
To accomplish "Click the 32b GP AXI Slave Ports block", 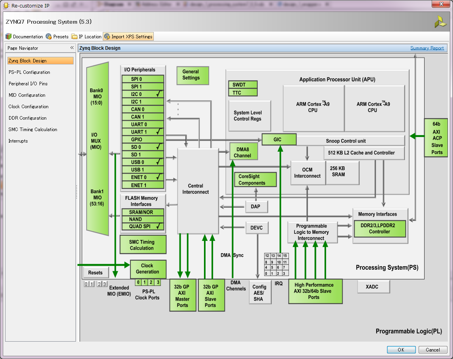I will coord(211,295).
